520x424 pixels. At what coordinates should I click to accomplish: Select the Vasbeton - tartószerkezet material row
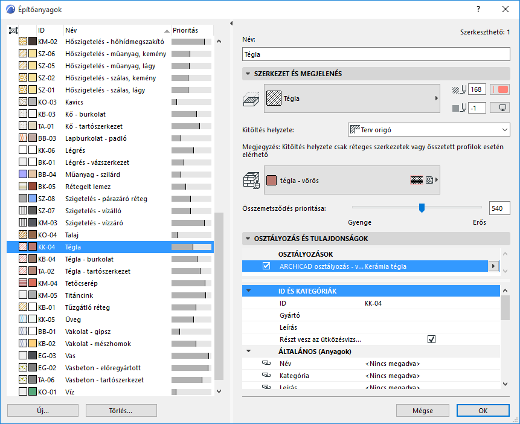coord(110,380)
